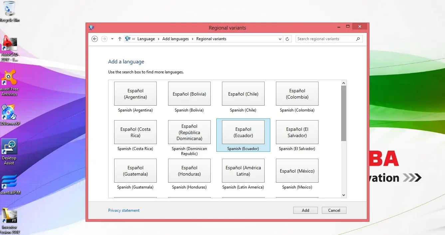Launch AutoCAD 2012 desktop shortcut
Viewport: 445px width, 235px height.
[9, 48]
